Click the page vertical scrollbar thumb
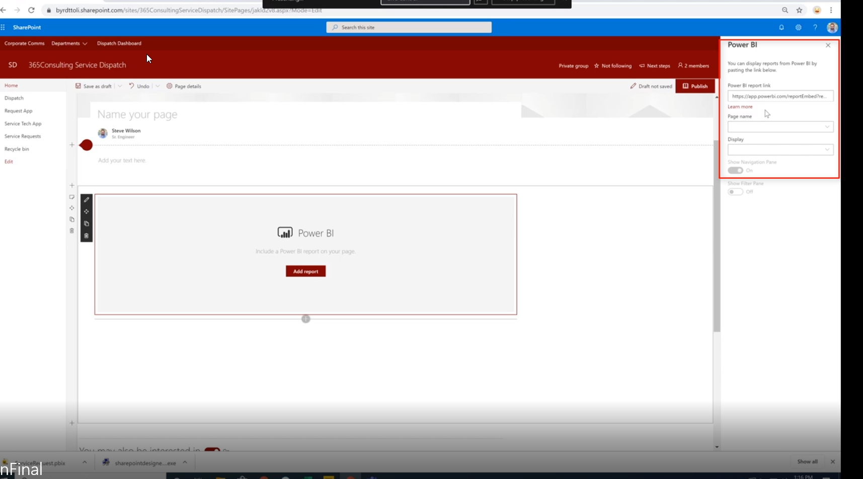The width and height of the screenshot is (863, 479). coord(717,236)
